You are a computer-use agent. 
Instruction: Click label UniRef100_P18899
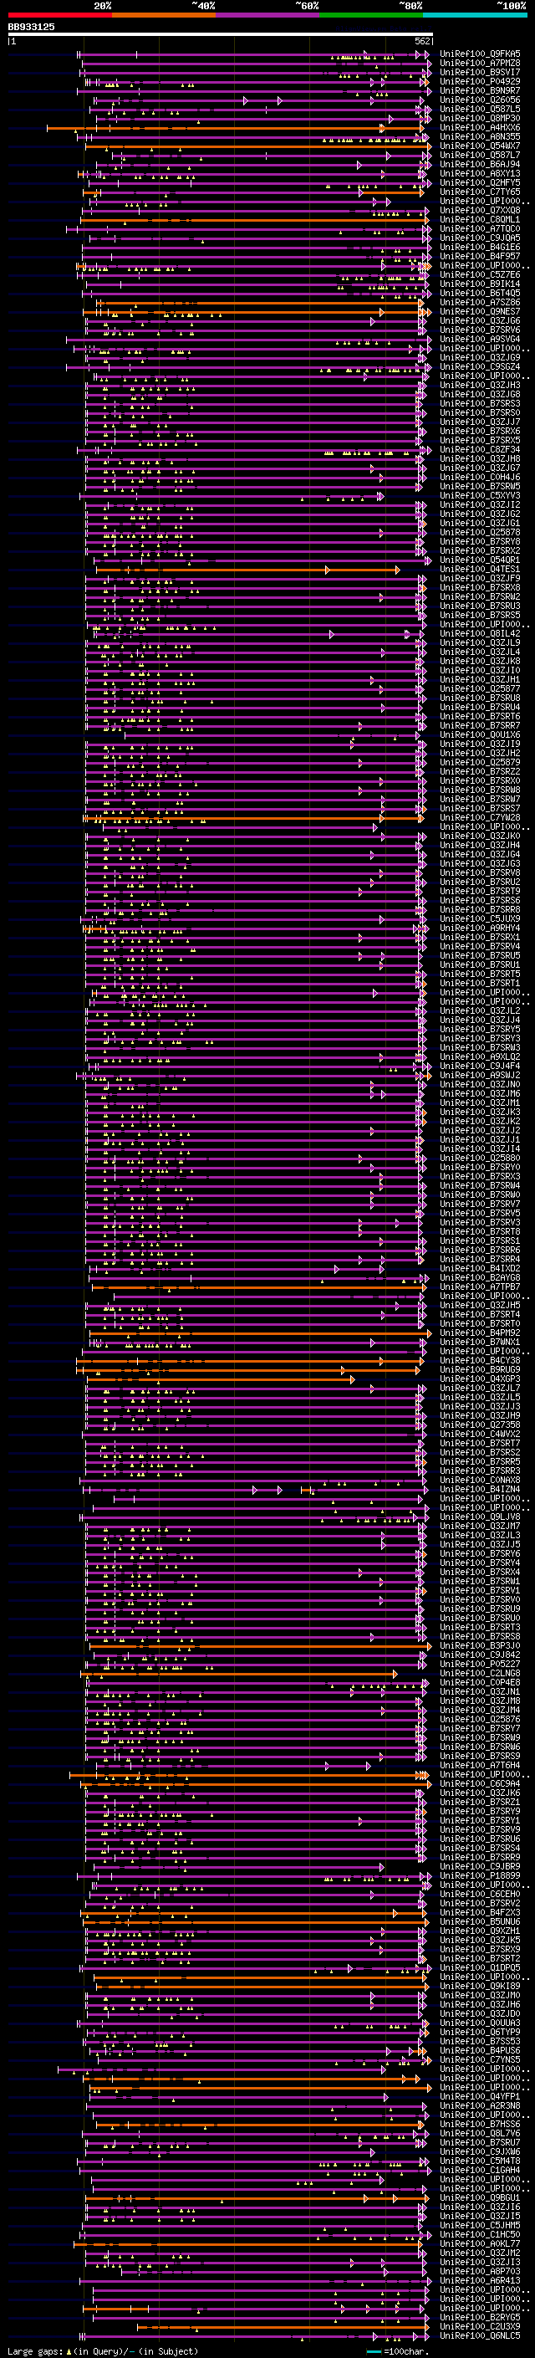click(x=480, y=1875)
